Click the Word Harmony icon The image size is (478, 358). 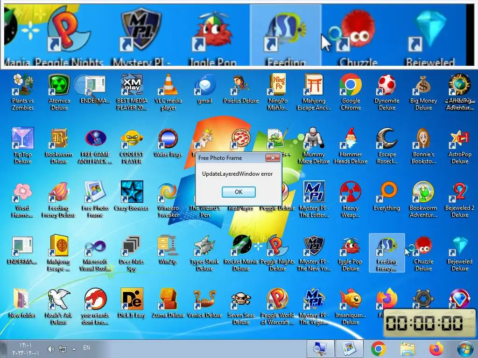tap(23, 200)
